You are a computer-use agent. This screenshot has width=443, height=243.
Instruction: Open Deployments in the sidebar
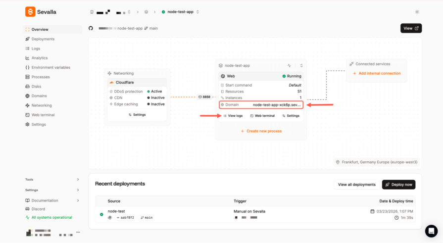point(43,39)
